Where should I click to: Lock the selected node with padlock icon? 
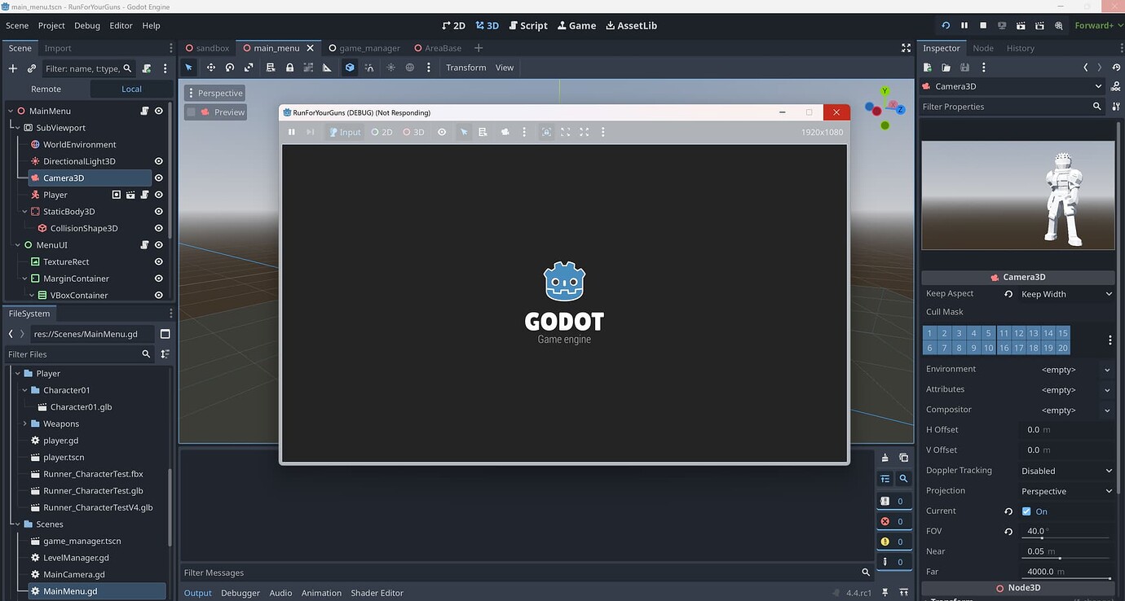coord(289,68)
